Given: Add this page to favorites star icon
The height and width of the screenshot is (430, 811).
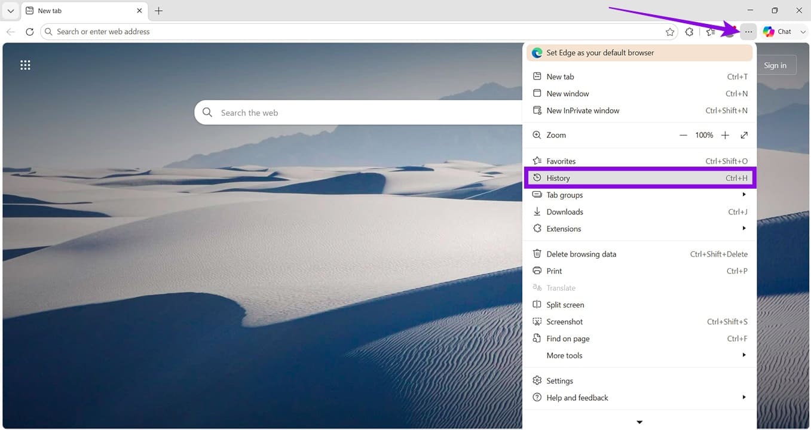Looking at the screenshot, I should pos(670,32).
